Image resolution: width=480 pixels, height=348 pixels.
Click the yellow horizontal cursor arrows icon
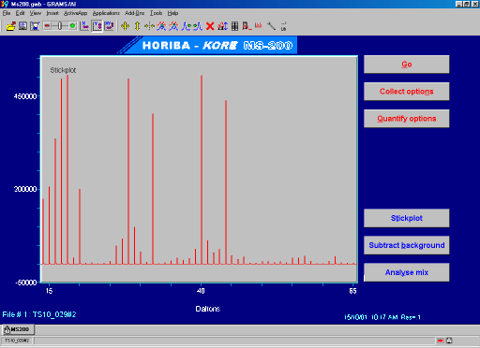[149, 26]
